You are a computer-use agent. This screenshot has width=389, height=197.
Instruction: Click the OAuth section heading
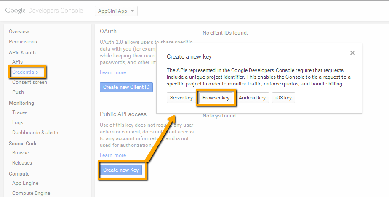[x=108, y=31]
